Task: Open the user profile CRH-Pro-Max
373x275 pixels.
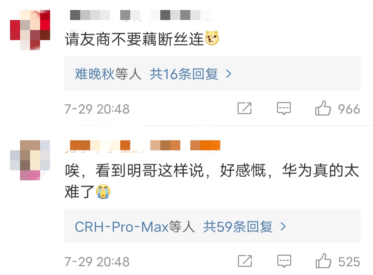Action: pyautogui.click(x=122, y=227)
